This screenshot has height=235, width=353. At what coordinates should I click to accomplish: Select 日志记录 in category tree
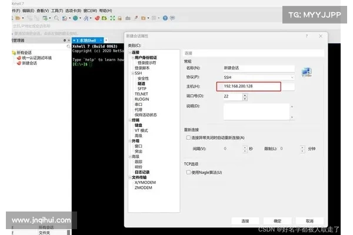click(x=142, y=172)
